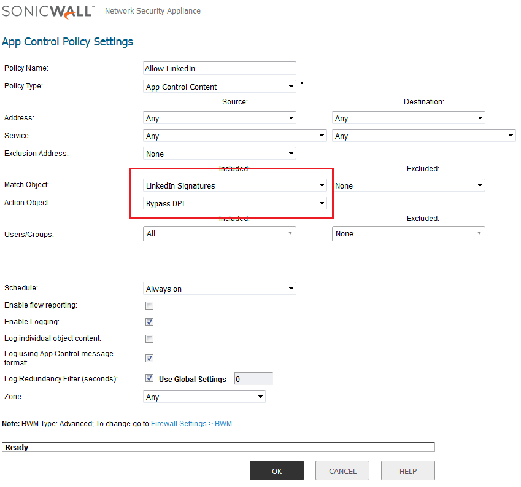Open the excluded Match Object dropdown
Viewport: 521px width, 487px height.
pos(408,185)
